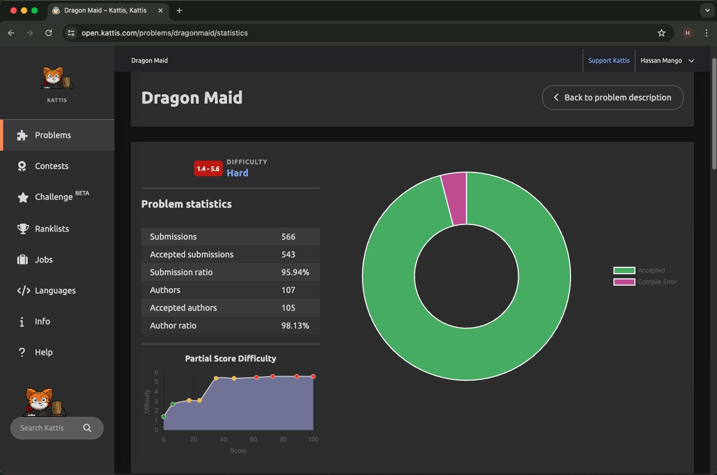Image resolution: width=717 pixels, height=475 pixels.
Task: Click the browser address bar URL
Action: [165, 33]
